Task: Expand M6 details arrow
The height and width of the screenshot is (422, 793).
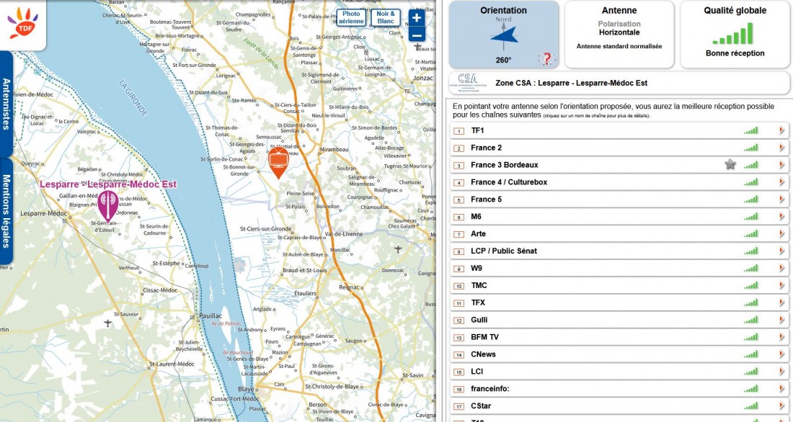Action: [x=781, y=216]
